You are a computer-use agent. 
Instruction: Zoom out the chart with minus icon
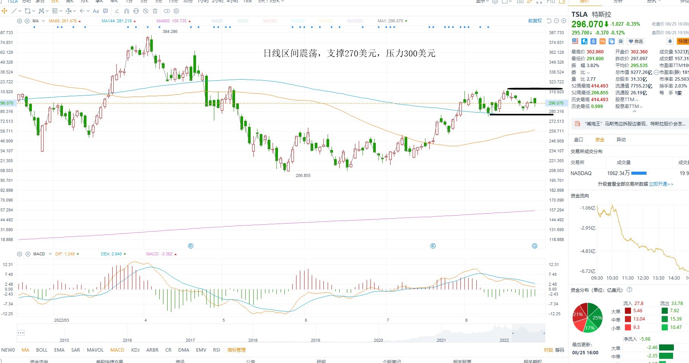556,21
